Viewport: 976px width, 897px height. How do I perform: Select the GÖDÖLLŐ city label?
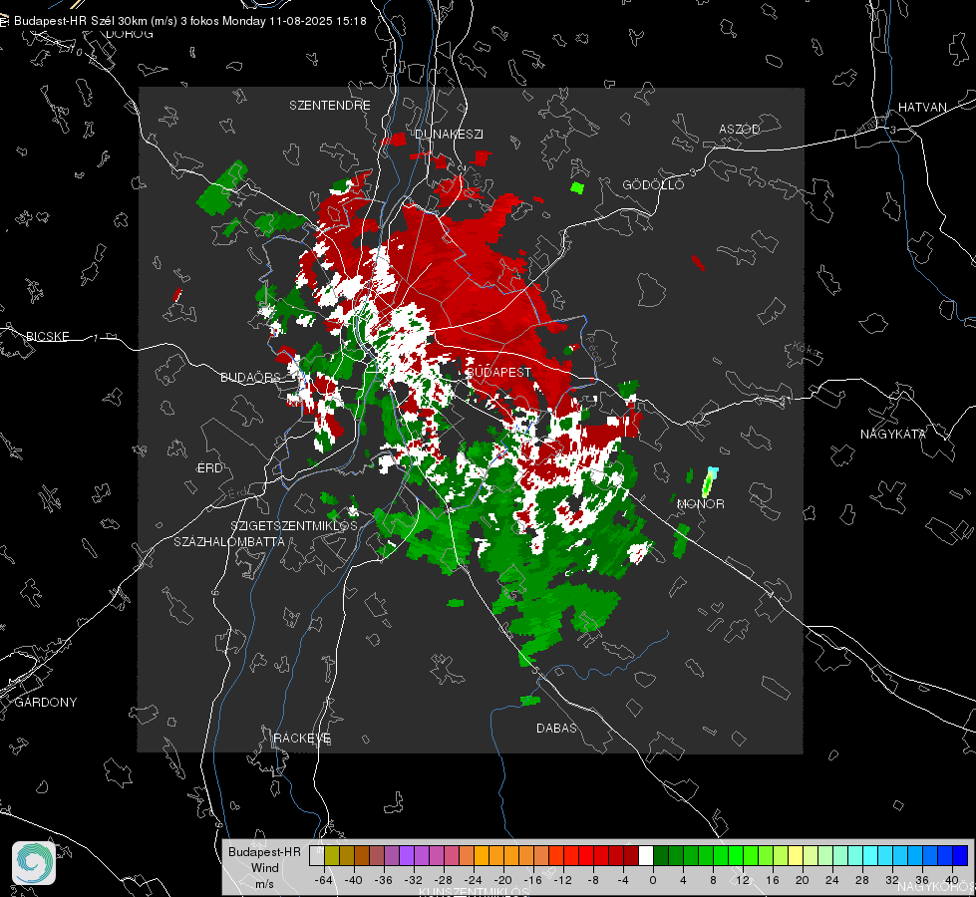tap(653, 184)
